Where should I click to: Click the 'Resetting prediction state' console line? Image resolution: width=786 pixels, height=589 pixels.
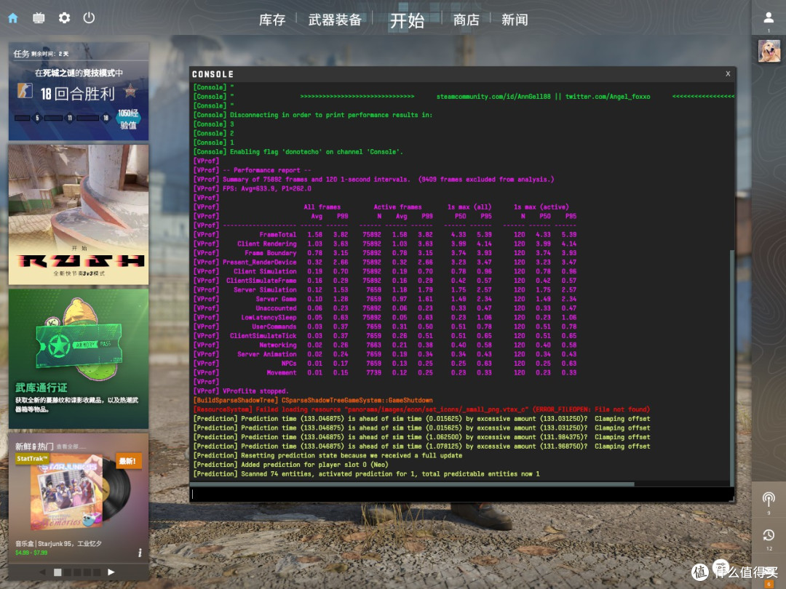(x=327, y=456)
